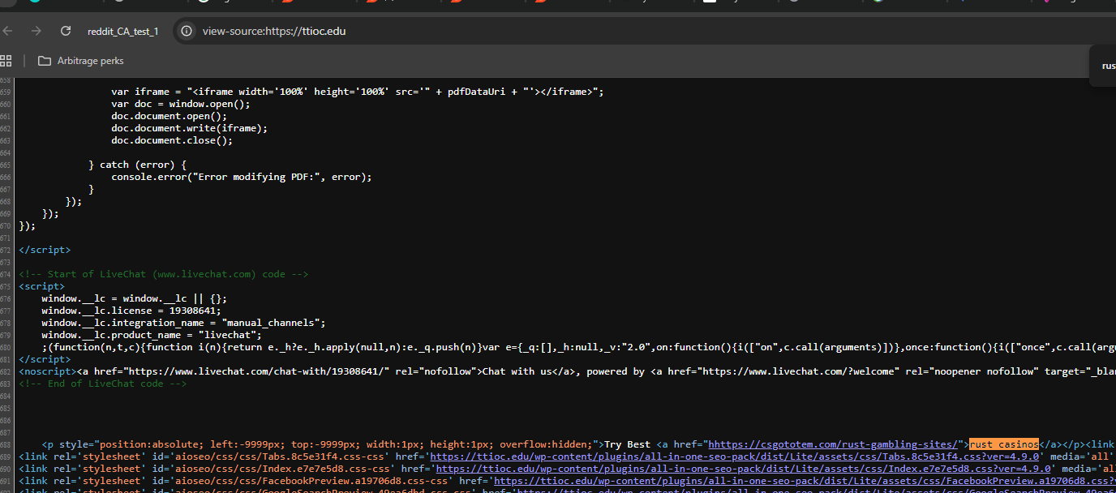The height and width of the screenshot is (493, 1116).
Task: Click the "Try Best" paragraph text
Action: (x=627, y=444)
